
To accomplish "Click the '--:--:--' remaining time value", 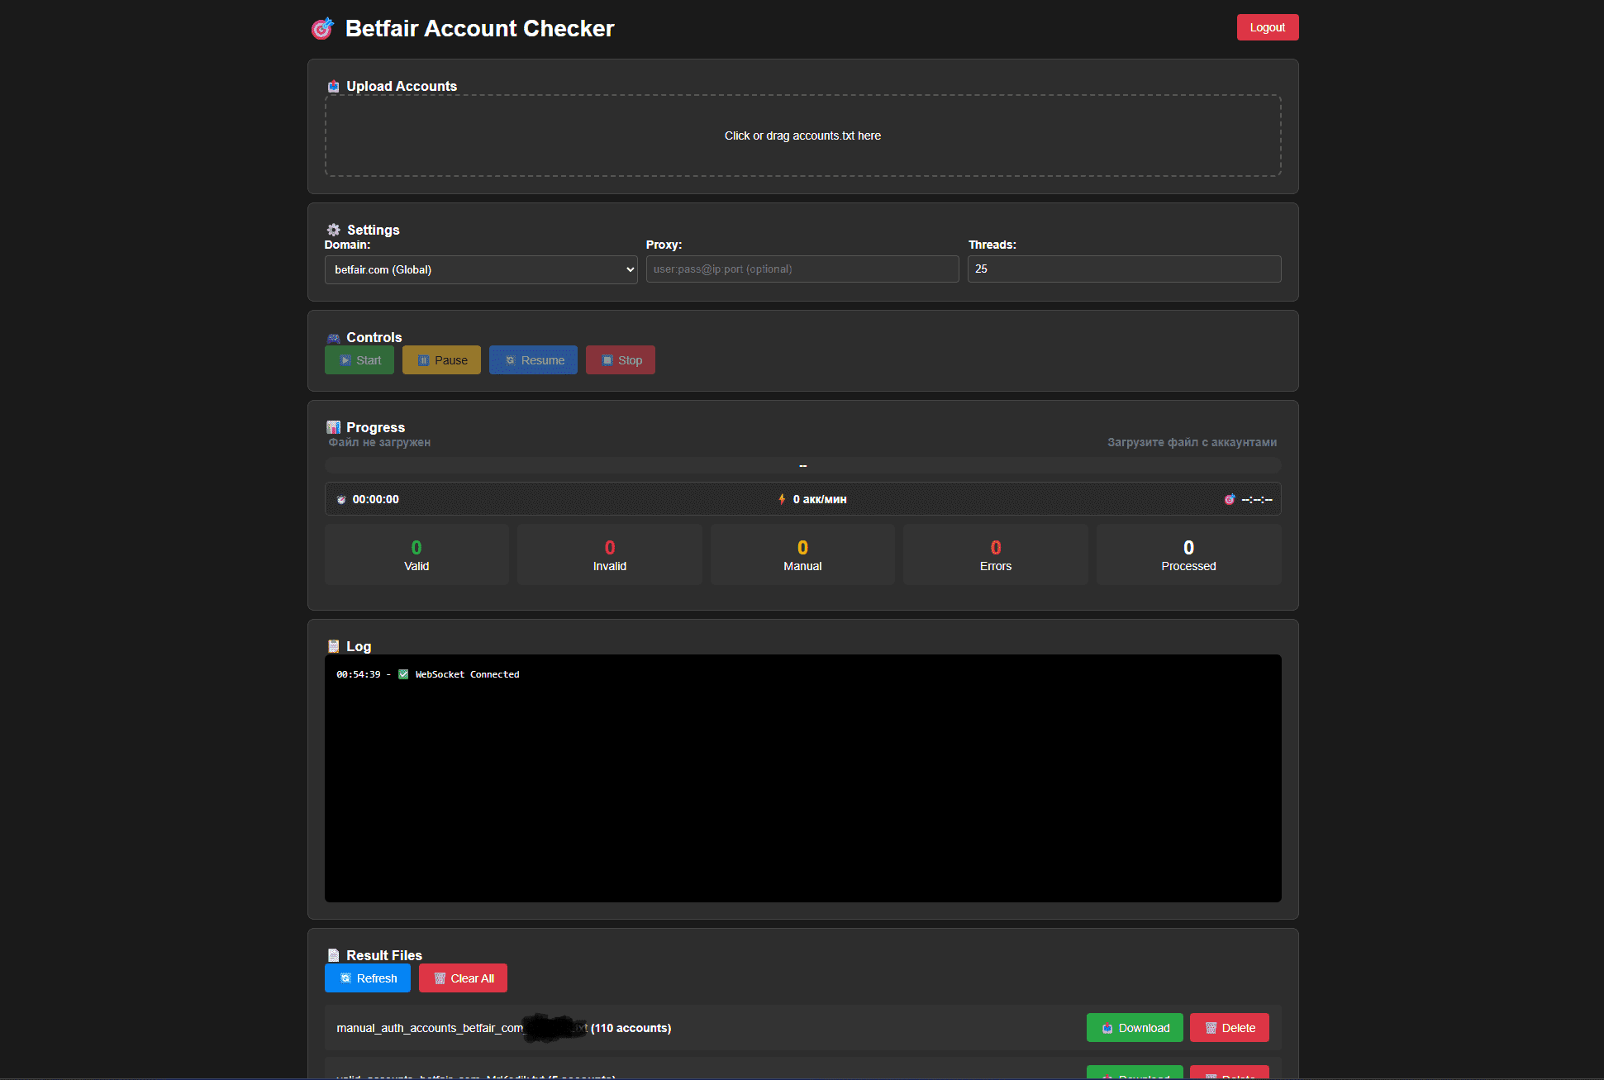I will tap(1257, 499).
